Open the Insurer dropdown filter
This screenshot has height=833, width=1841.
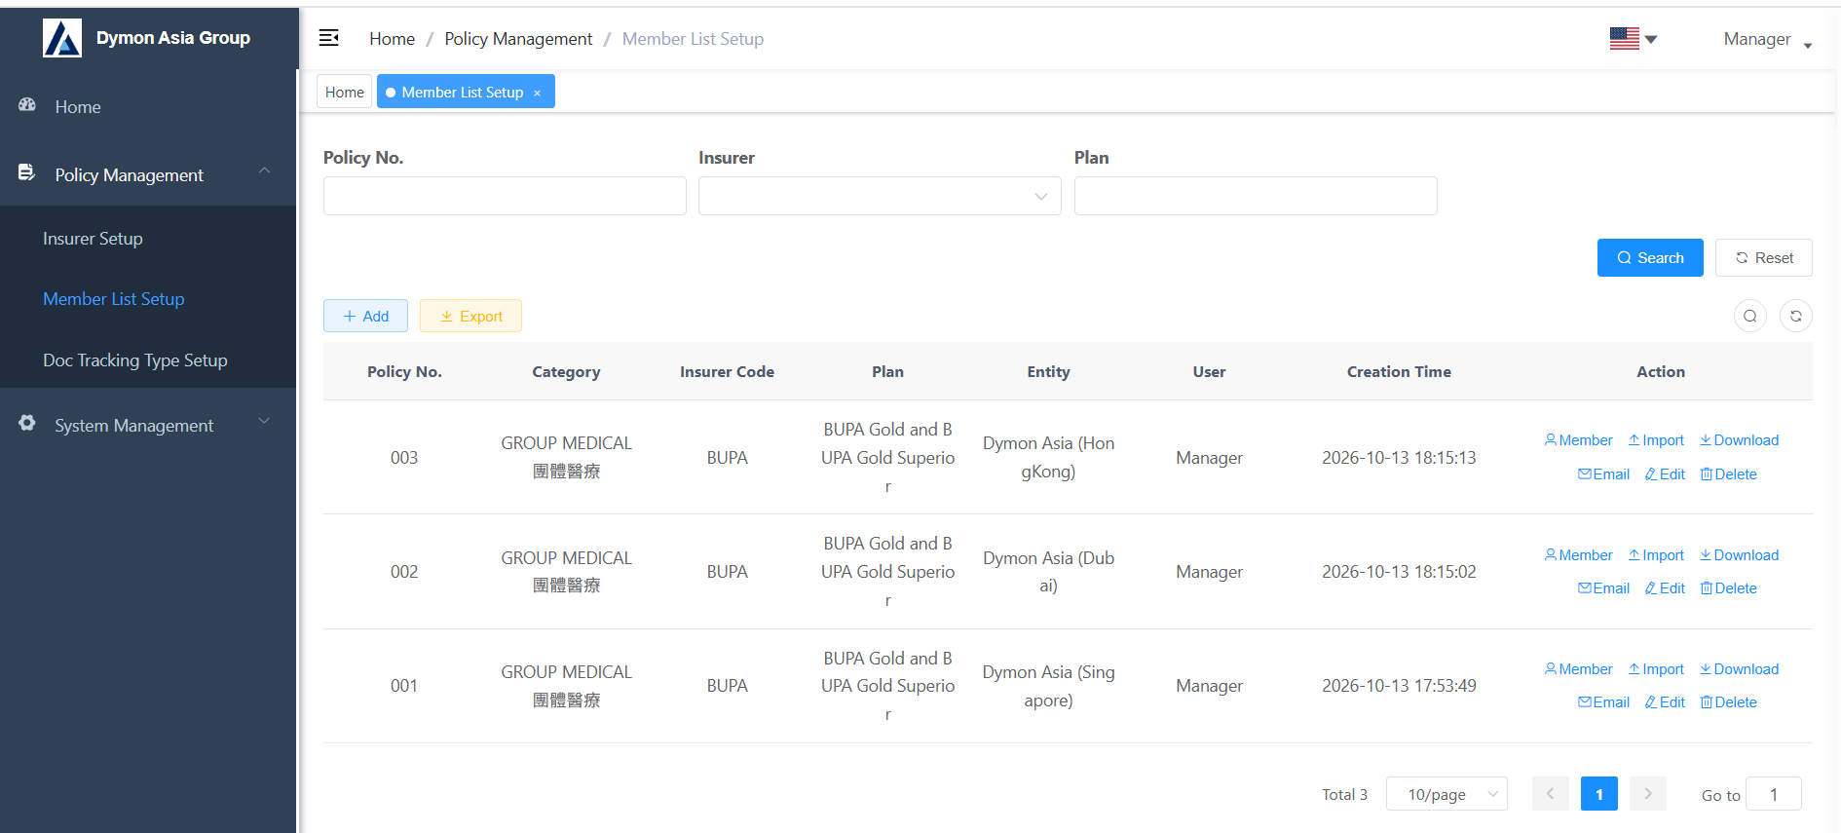[x=880, y=196]
